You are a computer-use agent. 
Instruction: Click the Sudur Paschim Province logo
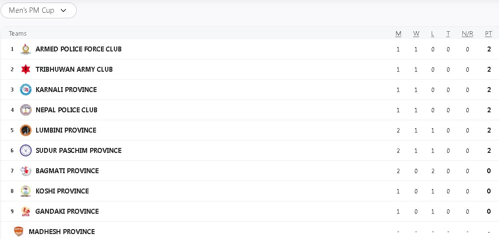pyautogui.click(x=26, y=150)
